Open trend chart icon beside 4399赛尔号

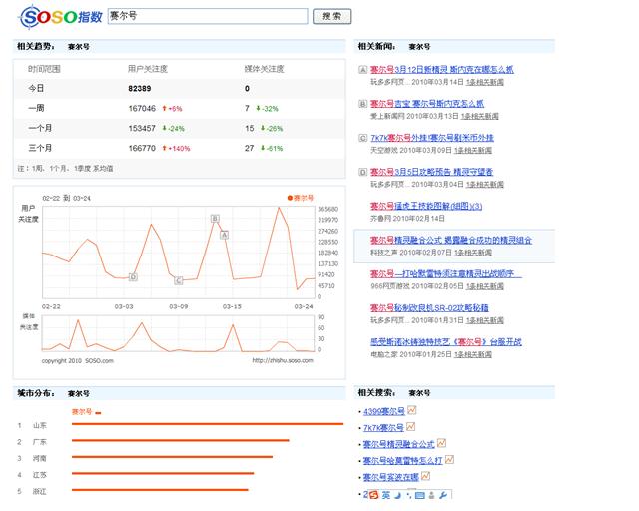412,410
